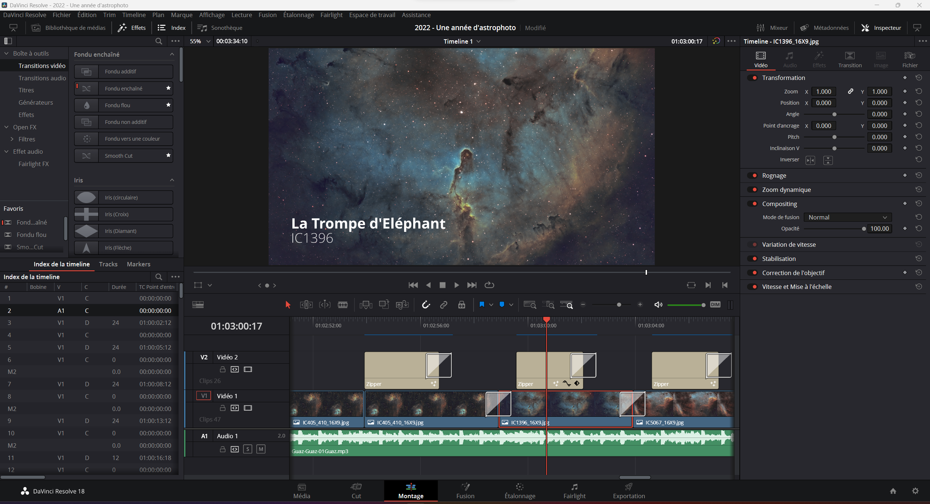Click reset icon for Transformation section

tap(919, 78)
